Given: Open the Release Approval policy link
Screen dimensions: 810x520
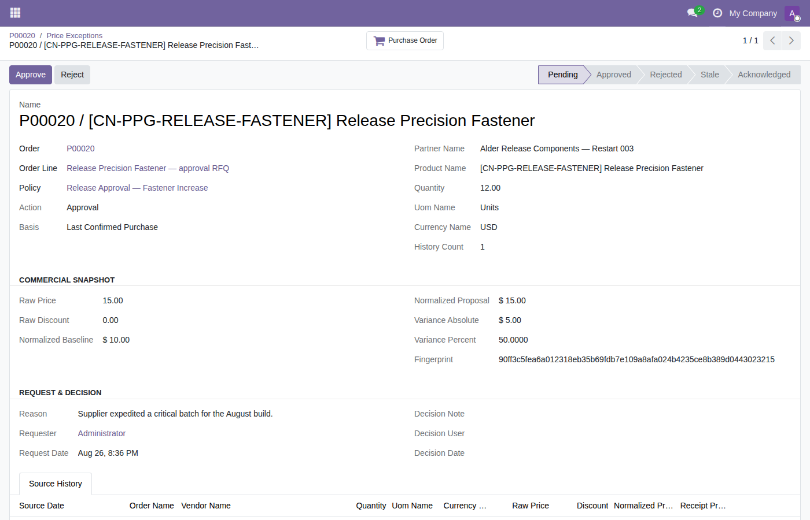Looking at the screenshot, I should tap(137, 188).
